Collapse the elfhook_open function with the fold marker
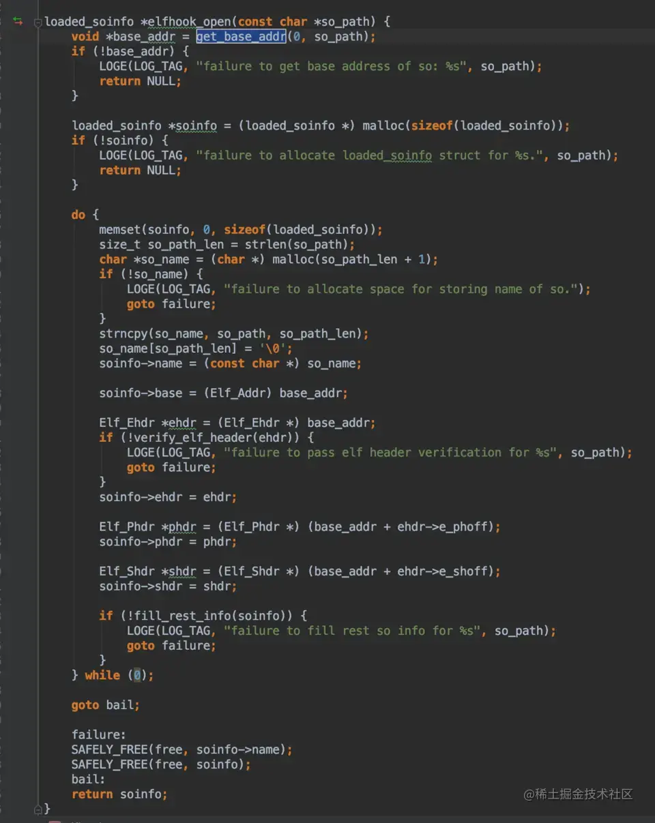The image size is (655, 823). pyautogui.click(x=38, y=23)
